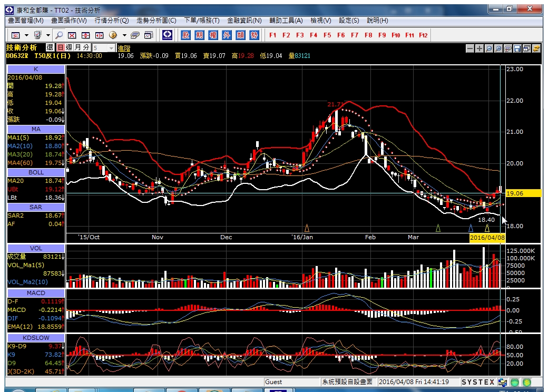Screen dimensions: 548x392
Task: Click the F7 shortcut button
Action: point(355,35)
